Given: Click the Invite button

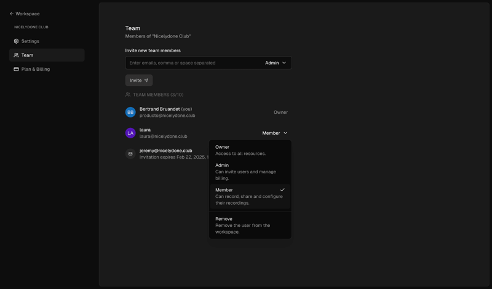Looking at the screenshot, I should 139,81.
